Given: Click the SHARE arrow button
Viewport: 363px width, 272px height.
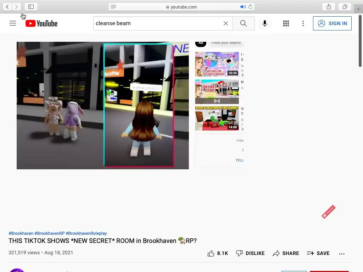Looking at the screenshot, I should click(286, 254).
